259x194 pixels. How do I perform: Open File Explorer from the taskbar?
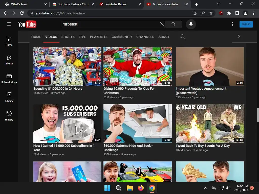(x=130, y=188)
